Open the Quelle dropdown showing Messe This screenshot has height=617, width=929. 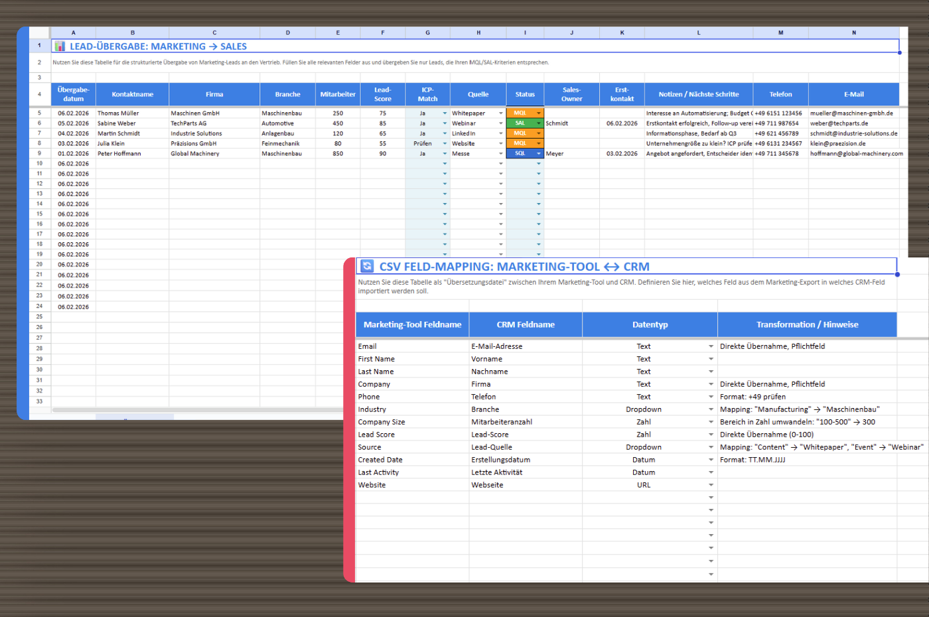tap(502, 153)
